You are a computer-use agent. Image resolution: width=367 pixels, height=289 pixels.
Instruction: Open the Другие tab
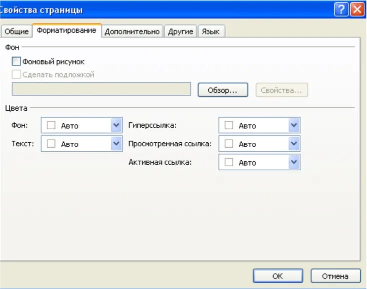180,31
